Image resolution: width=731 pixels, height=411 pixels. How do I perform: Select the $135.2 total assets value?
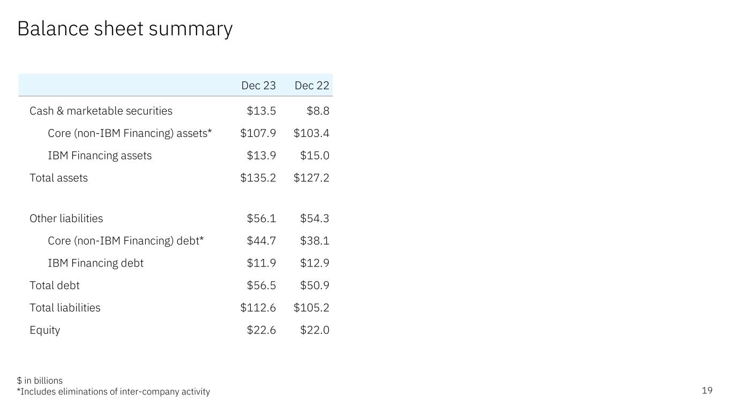click(x=258, y=178)
